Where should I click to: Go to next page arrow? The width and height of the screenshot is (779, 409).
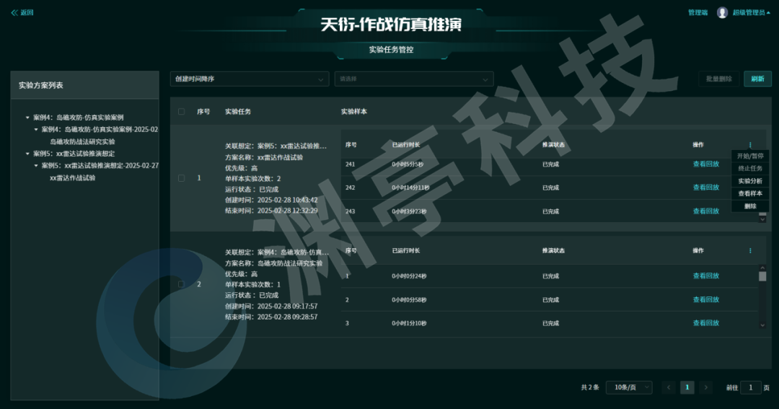pyautogui.click(x=705, y=387)
